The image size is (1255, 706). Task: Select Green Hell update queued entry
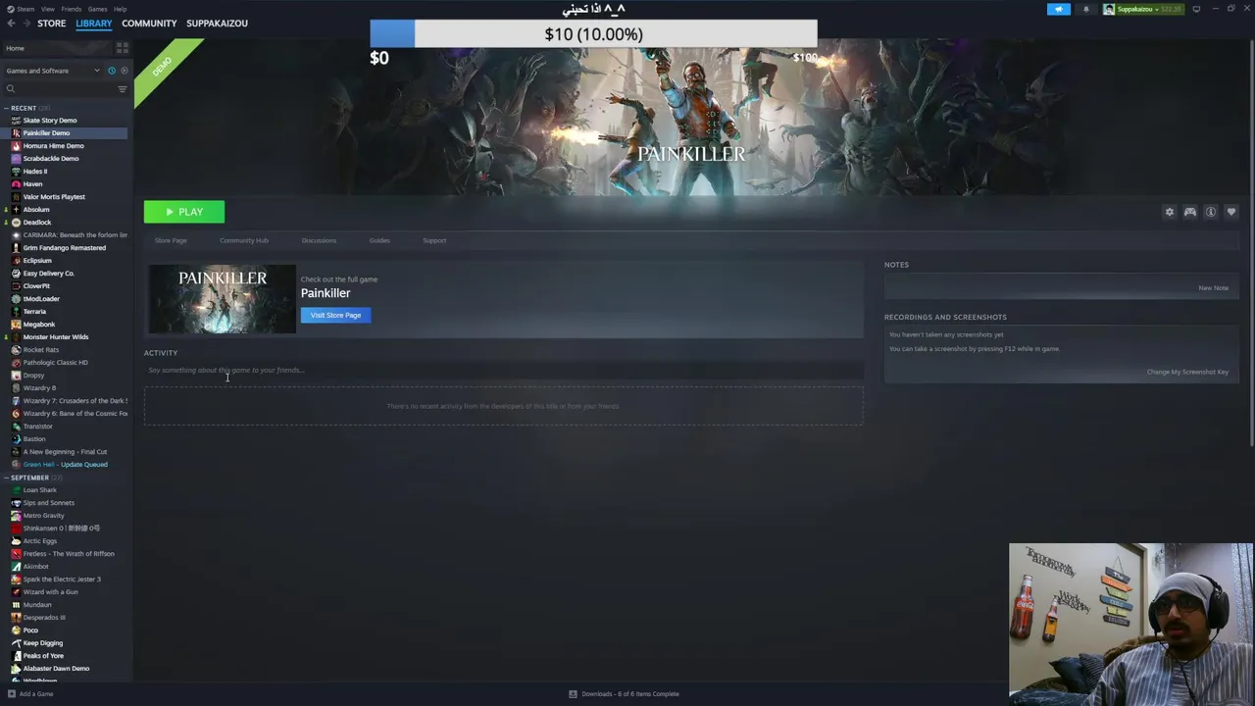(x=66, y=465)
